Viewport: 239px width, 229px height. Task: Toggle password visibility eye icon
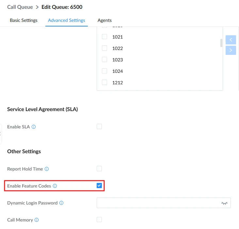coord(224,203)
